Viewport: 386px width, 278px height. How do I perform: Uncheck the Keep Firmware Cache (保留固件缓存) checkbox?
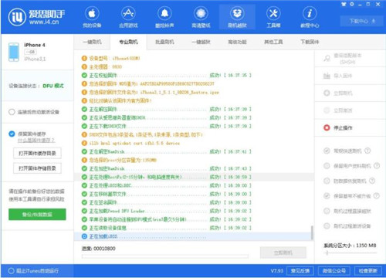pyautogui.click(x=12, y=134)
